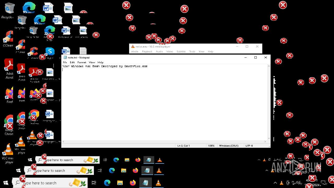Click Start on the middle taskbar copy
334x188 pixels.
[x=19, y=171]
